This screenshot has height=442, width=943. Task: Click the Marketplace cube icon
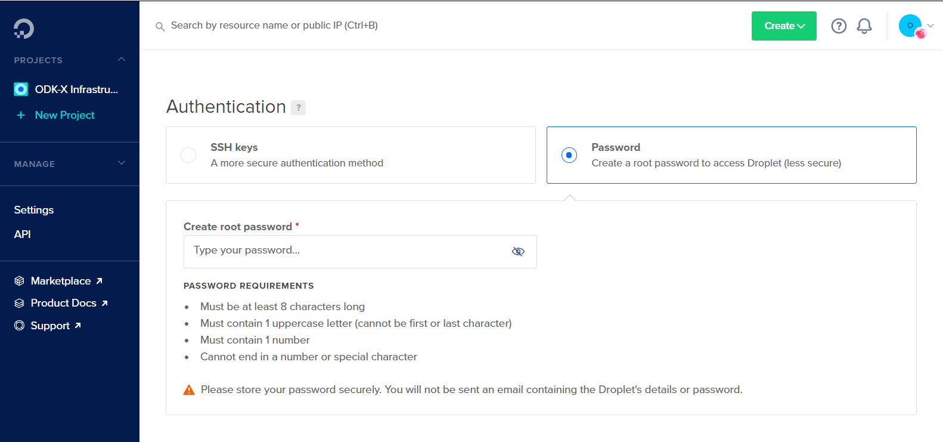20,281
